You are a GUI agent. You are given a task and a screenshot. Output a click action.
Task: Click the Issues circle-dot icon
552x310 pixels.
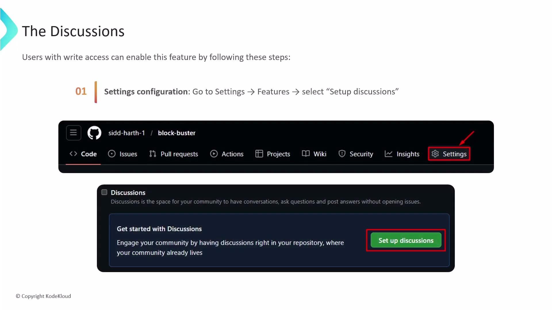click(112, 154)
